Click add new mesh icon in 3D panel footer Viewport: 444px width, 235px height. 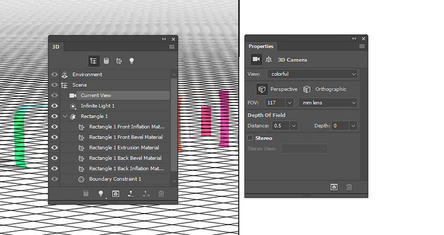86,194
